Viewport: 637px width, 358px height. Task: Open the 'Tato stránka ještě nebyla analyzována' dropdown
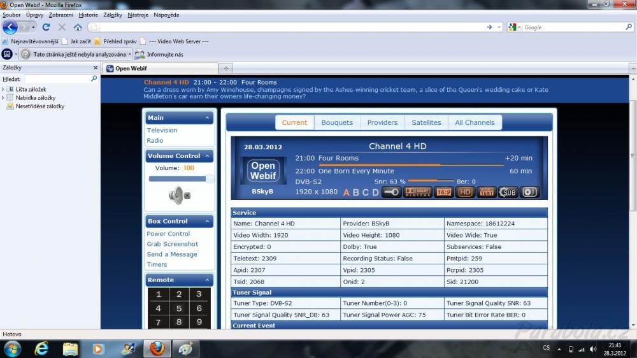(x=129, y=54)
